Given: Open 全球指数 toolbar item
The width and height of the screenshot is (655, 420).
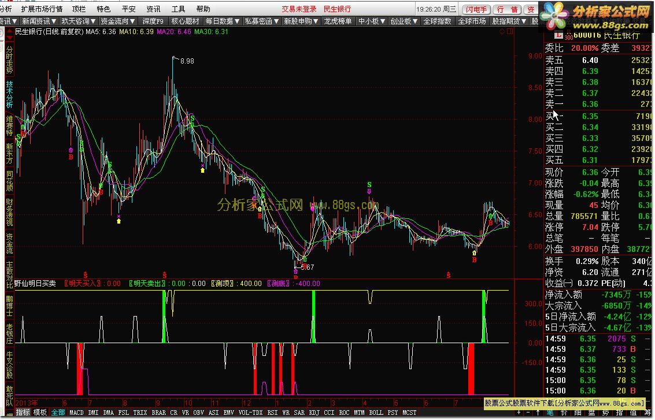Looking at the screenshot, I should [x=438, y=21].
